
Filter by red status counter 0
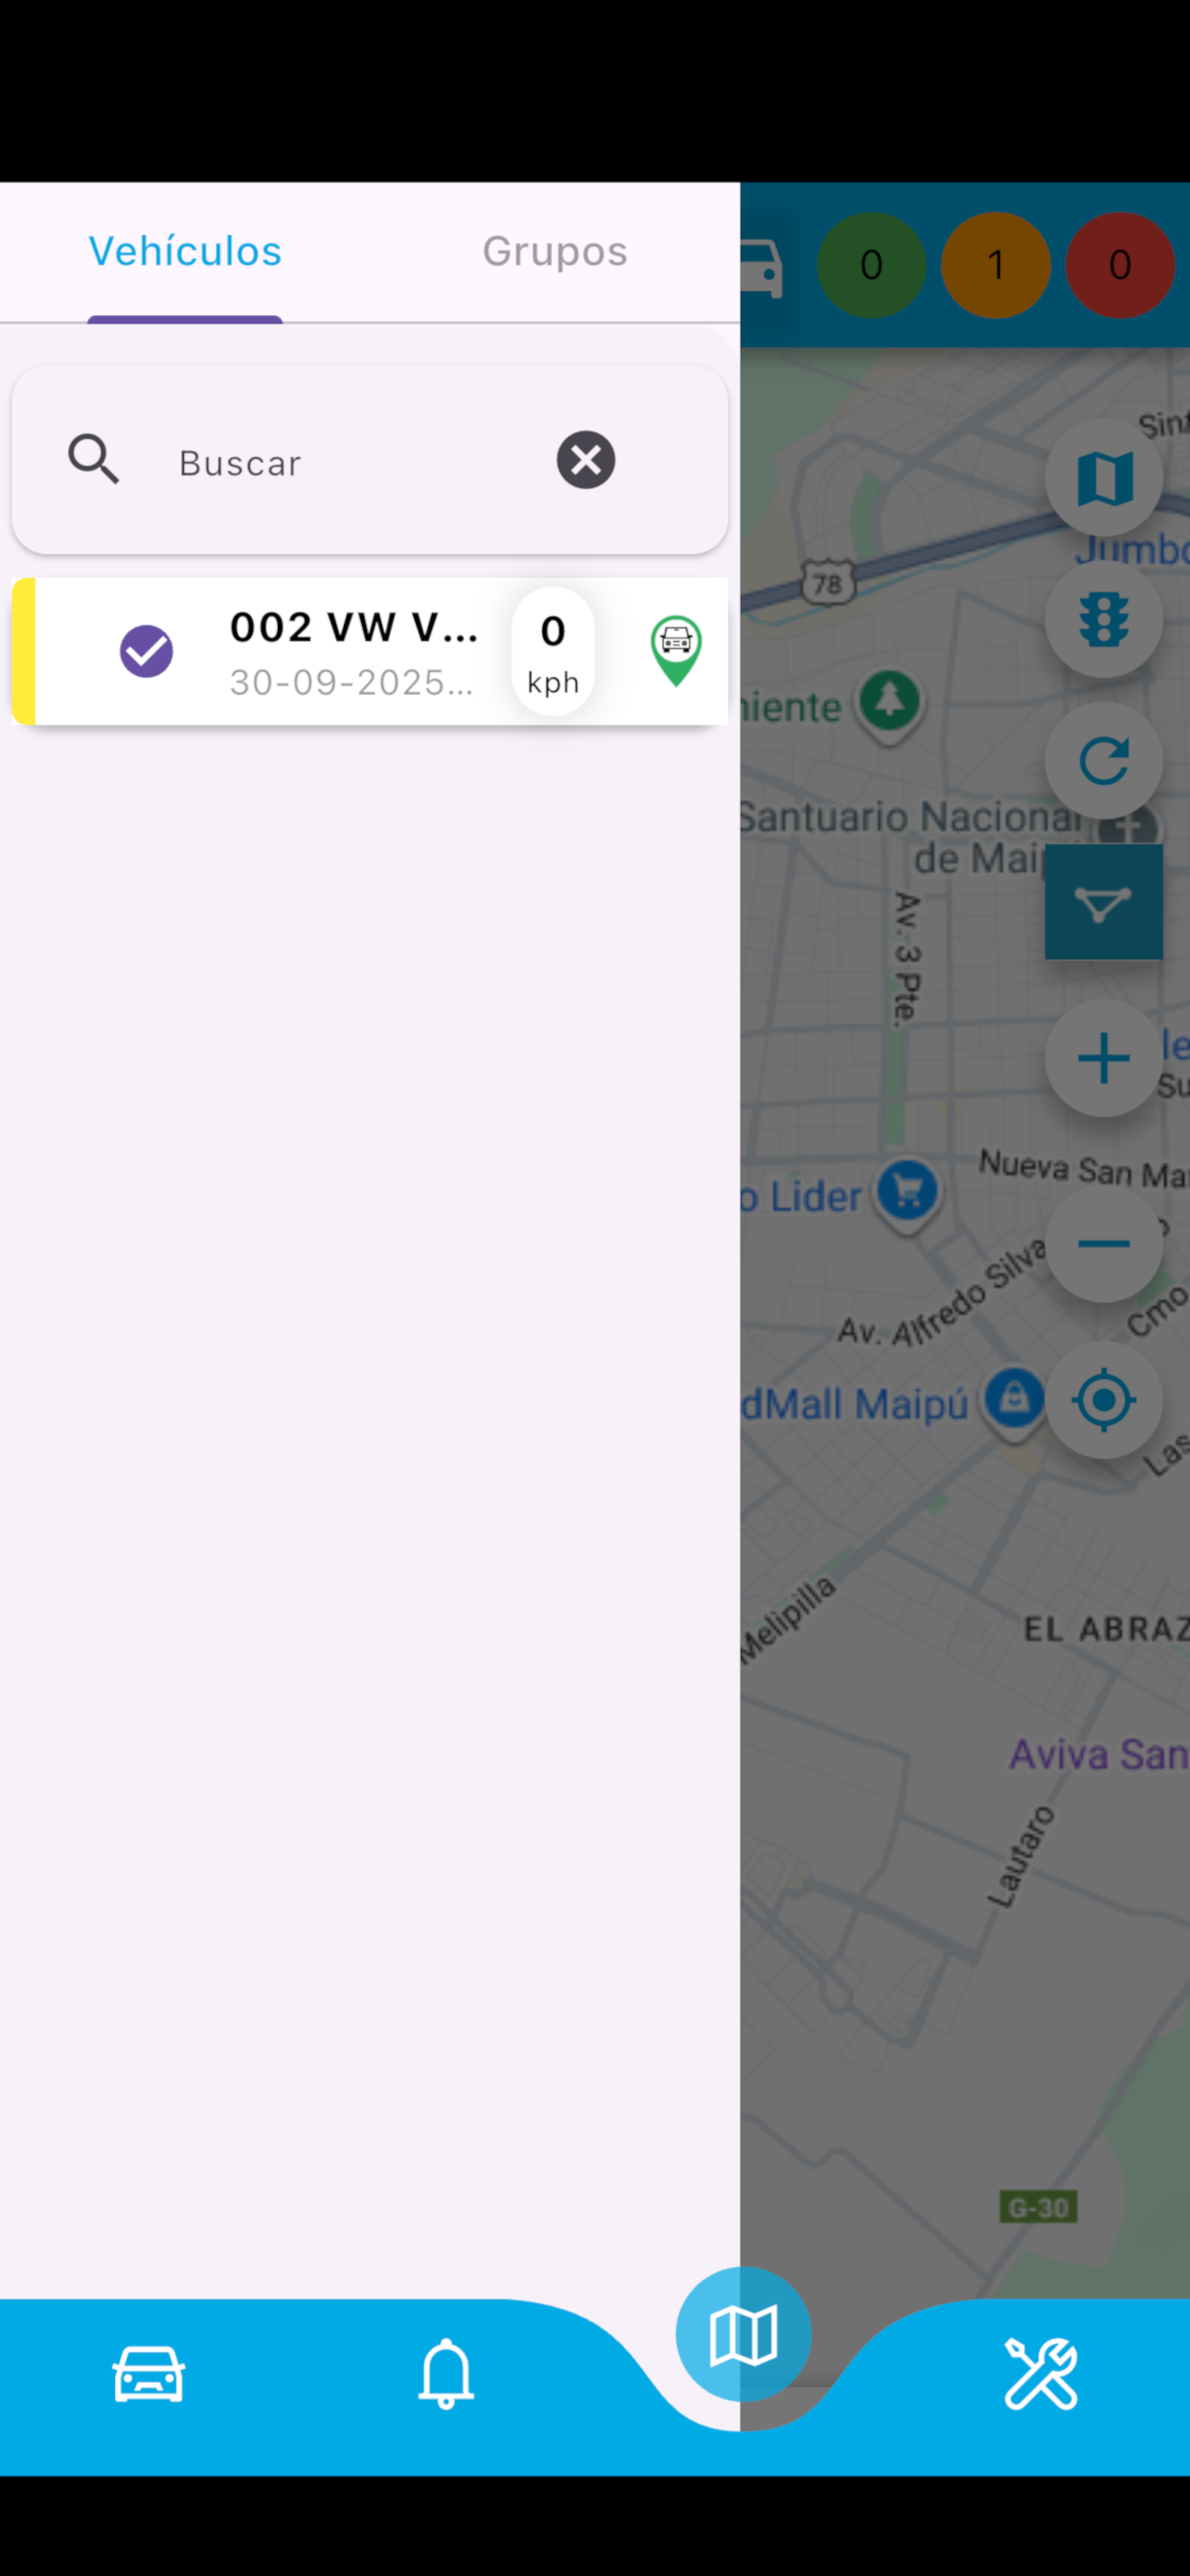1120,265
